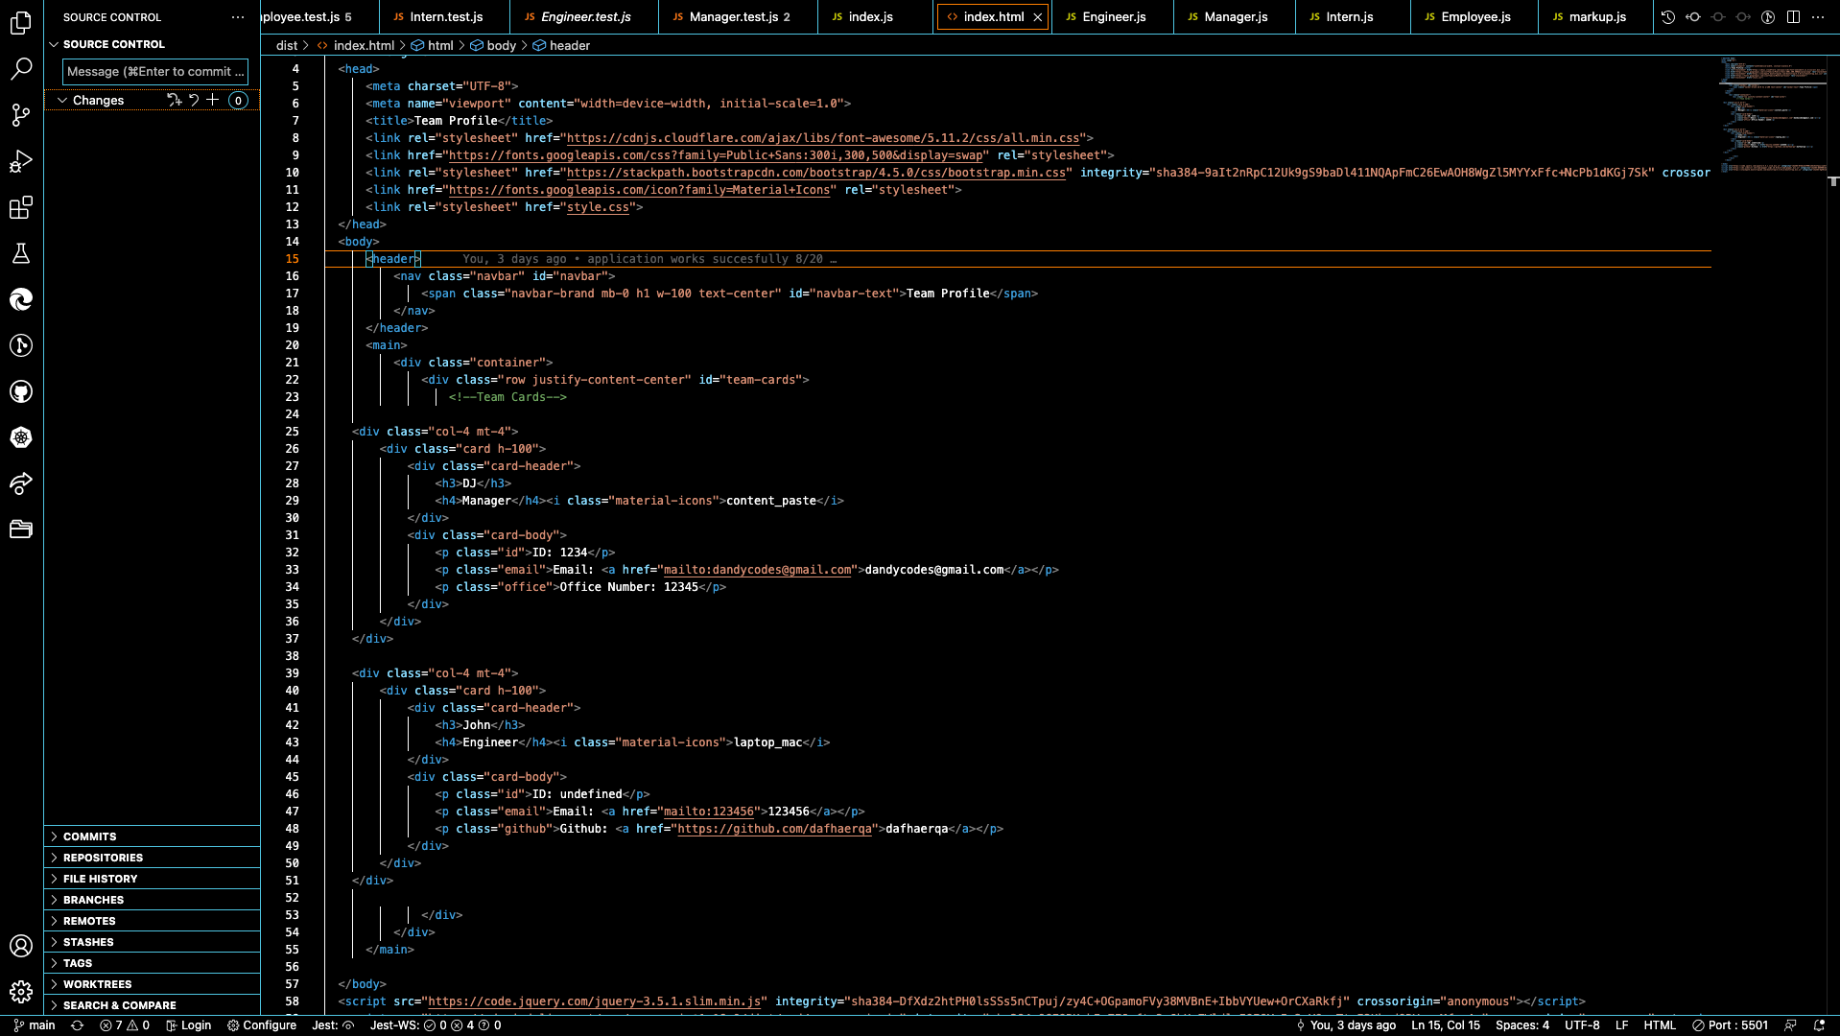The width and height of the screenshot is (1840, 1036).
Task: Open the Search view in activity bar
Action: [x=21, y=69]
